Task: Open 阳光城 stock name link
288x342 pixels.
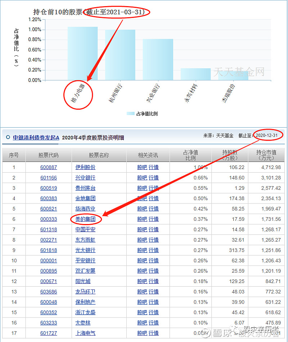Action: pyautogui.click(x=83, y=281)
